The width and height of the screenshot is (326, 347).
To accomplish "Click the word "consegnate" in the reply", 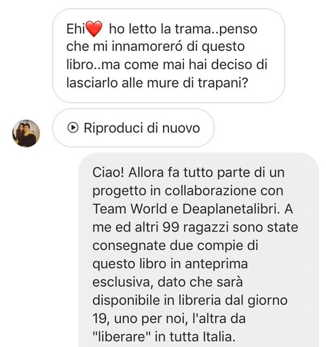I will tap(129, 246).
